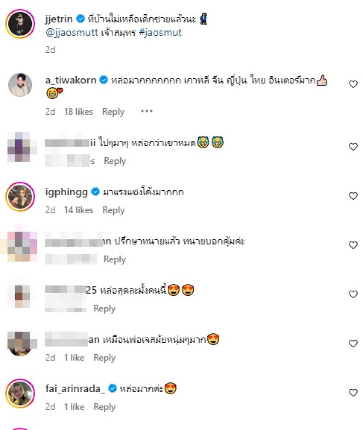View 1 like on fai_arinrada_ comment
Viewport: 363px width, 430px height.
74,407
